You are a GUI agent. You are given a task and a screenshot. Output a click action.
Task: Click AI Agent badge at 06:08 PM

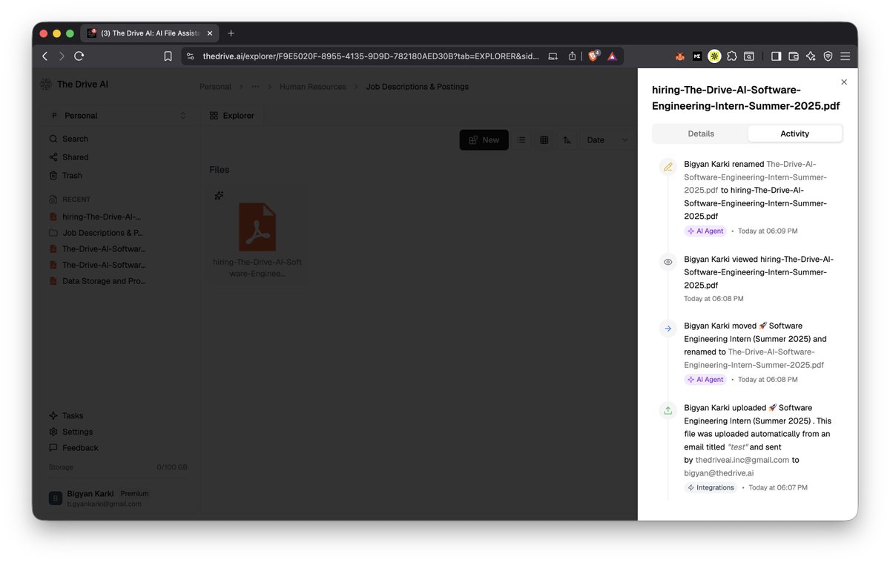705,379
